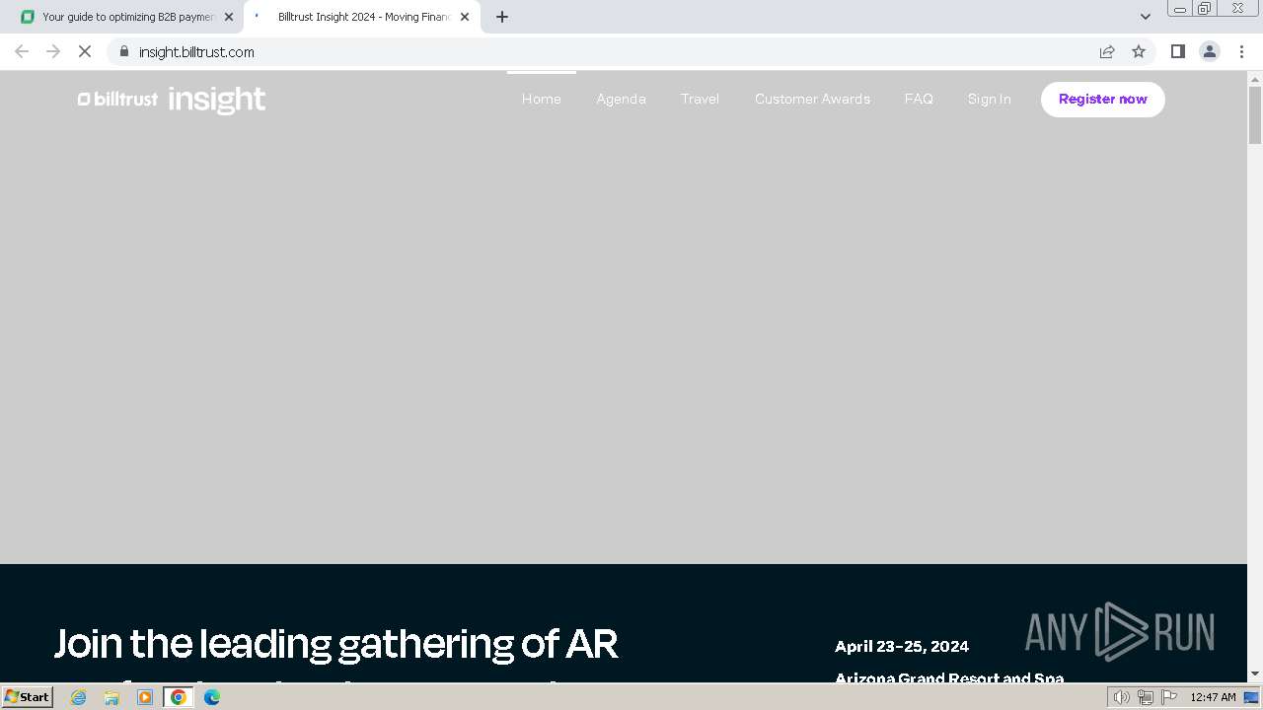Stop loading the page

85,51
